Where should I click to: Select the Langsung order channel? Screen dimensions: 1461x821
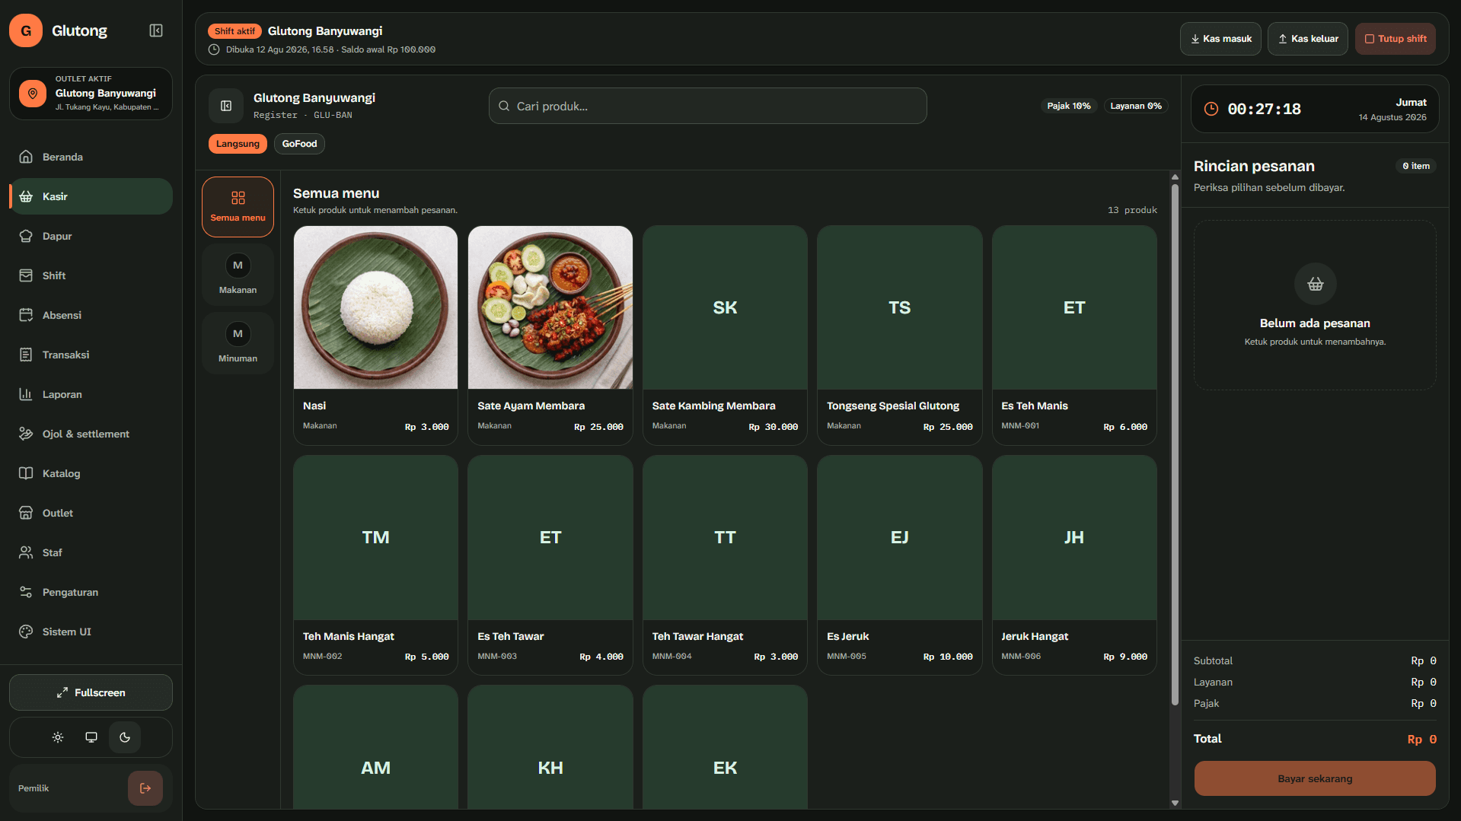[x=238, y=144]
